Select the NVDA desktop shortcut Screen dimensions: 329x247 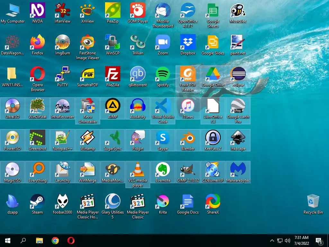38,13
